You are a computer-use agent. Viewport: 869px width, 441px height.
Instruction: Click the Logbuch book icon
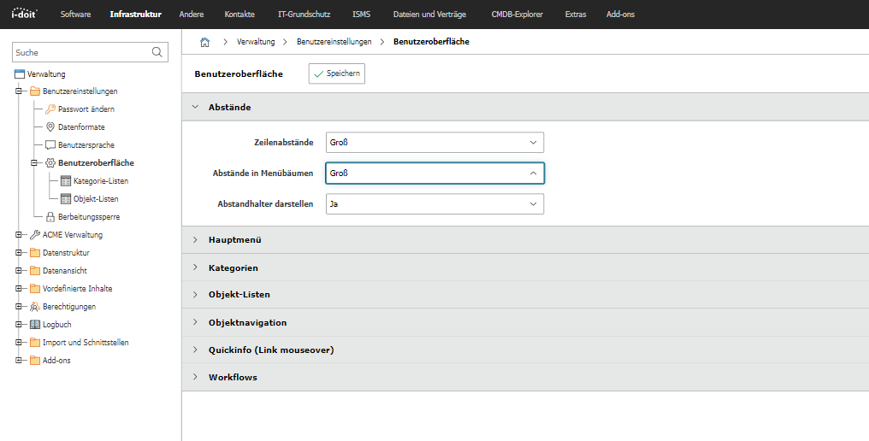pos(35,325)
